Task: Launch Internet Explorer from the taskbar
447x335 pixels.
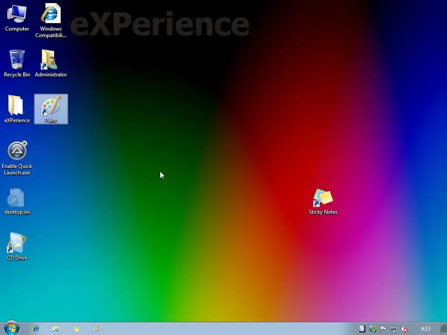Action: (36, 329)
